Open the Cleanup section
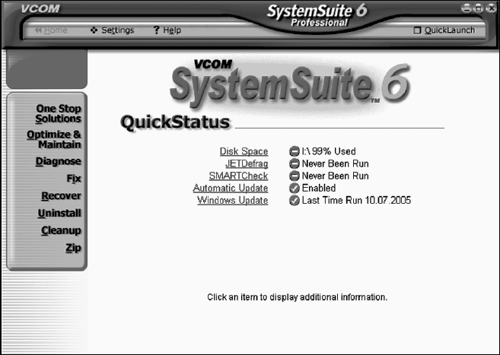Image resolution: width=500 pixels, height=355 pixels. [61, 230]
